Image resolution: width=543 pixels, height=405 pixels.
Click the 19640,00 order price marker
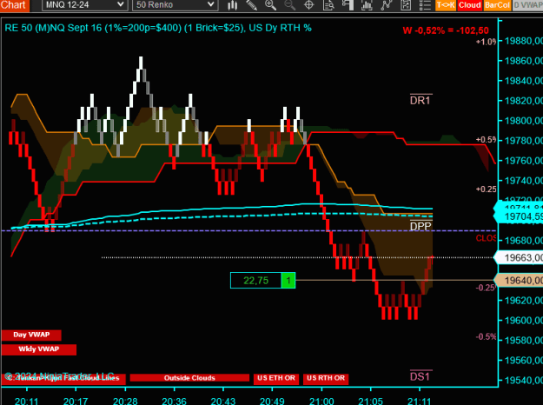point(520,280)
